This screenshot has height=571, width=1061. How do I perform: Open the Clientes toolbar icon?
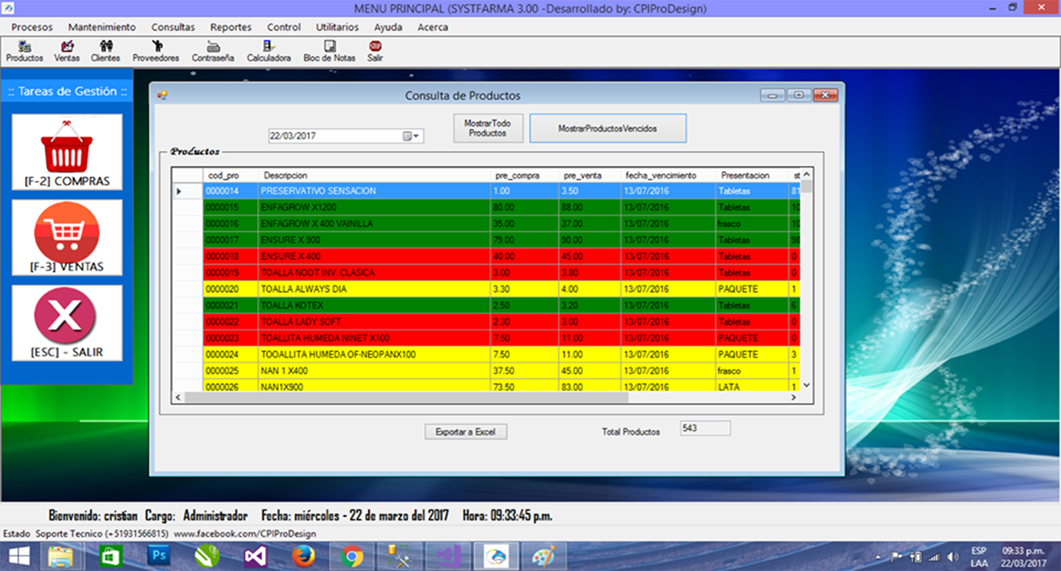coord(106,51)
